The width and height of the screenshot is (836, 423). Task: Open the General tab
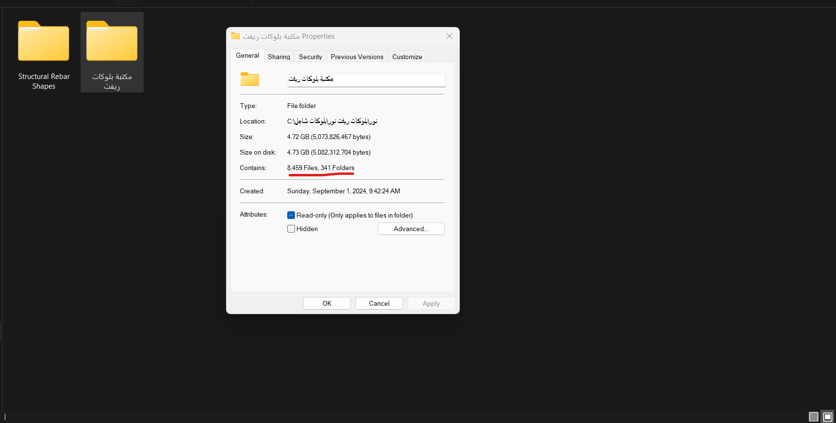248,56
